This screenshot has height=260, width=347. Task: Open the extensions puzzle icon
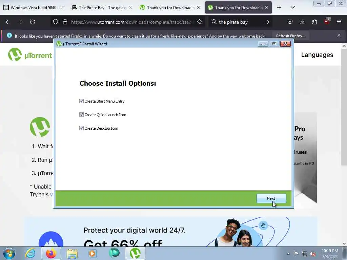click(x=314, y=22)
